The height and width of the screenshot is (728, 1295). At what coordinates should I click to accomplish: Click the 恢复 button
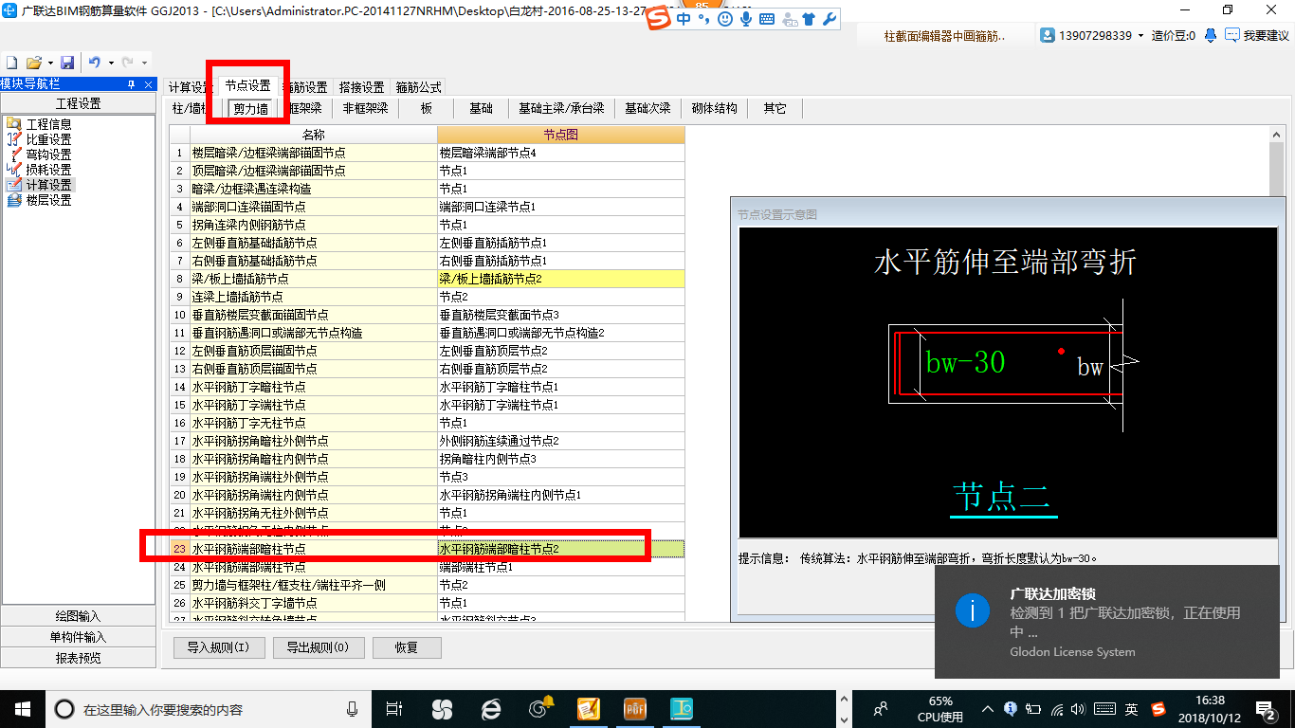click(407, 647)
